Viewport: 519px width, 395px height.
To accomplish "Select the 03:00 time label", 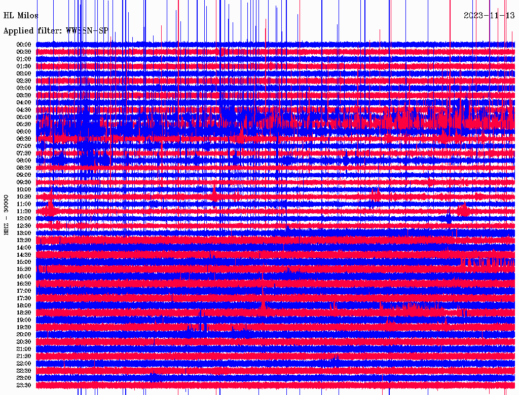I will pos(24,88).
